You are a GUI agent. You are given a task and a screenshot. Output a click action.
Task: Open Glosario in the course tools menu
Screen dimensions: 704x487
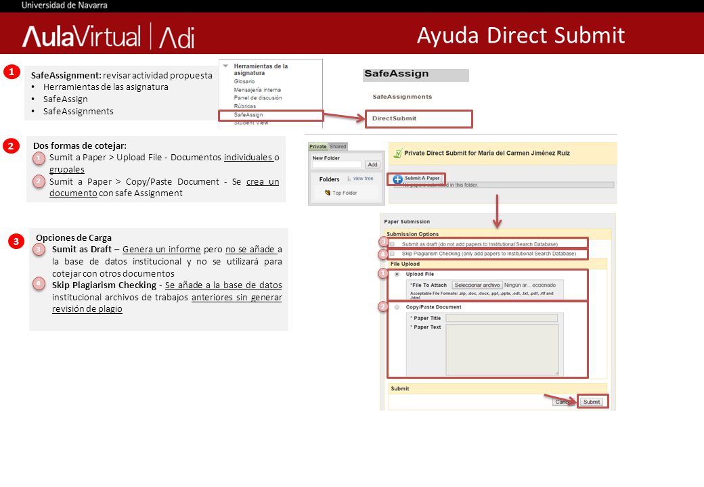click(x=244, y=82)
